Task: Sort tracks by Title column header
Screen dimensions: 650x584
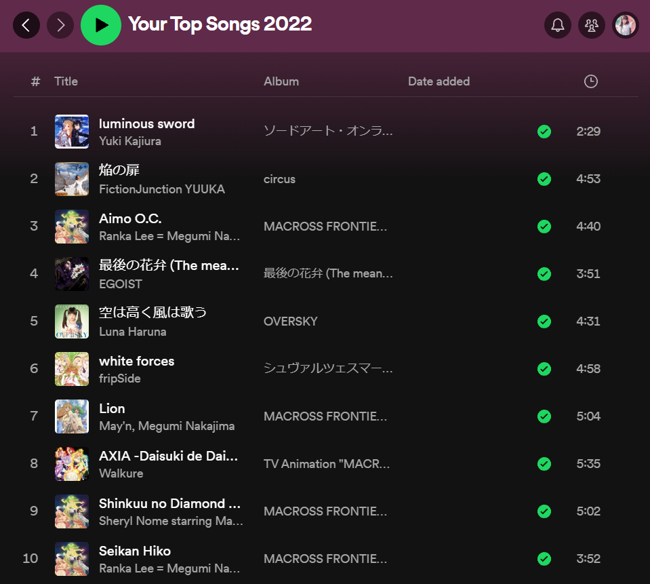Action: (66, 81)
